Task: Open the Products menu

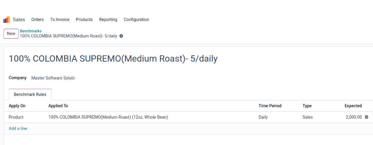Action: tap(84, 20)
